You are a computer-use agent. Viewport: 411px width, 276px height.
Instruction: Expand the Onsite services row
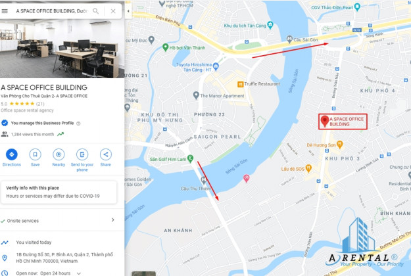coord(62,221)
